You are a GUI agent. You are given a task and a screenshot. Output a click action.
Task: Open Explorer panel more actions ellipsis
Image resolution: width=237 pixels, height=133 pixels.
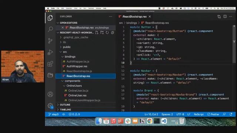[x=110, y=17]
